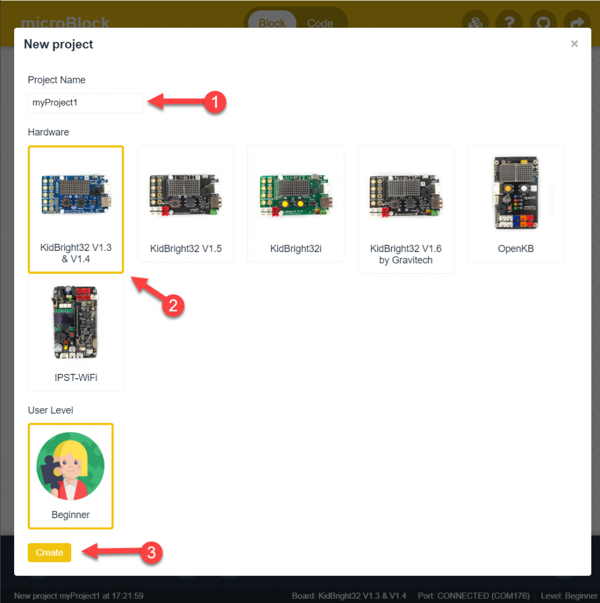The image size is (600, 603).
Task: Click 'Level: Beginner' in status bar
Action: tap(569, 596)
